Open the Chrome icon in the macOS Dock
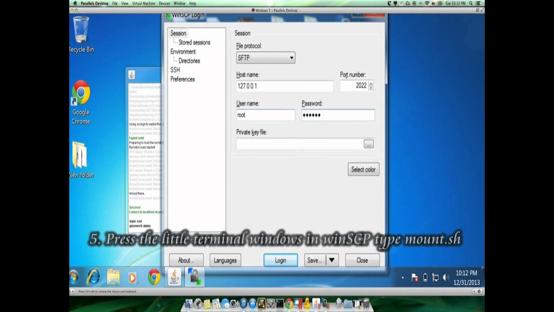Screen dimensions: 554x312 289,304
